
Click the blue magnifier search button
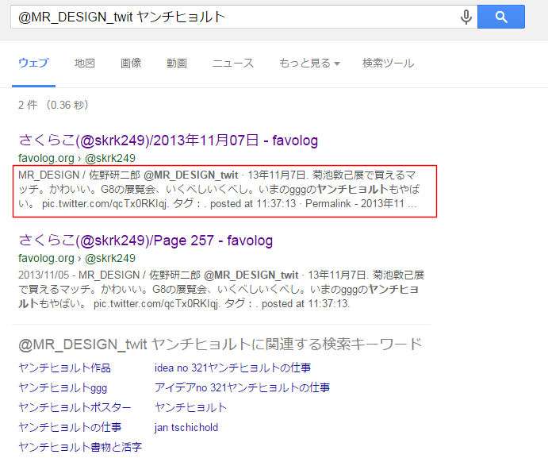click(501, 17)
